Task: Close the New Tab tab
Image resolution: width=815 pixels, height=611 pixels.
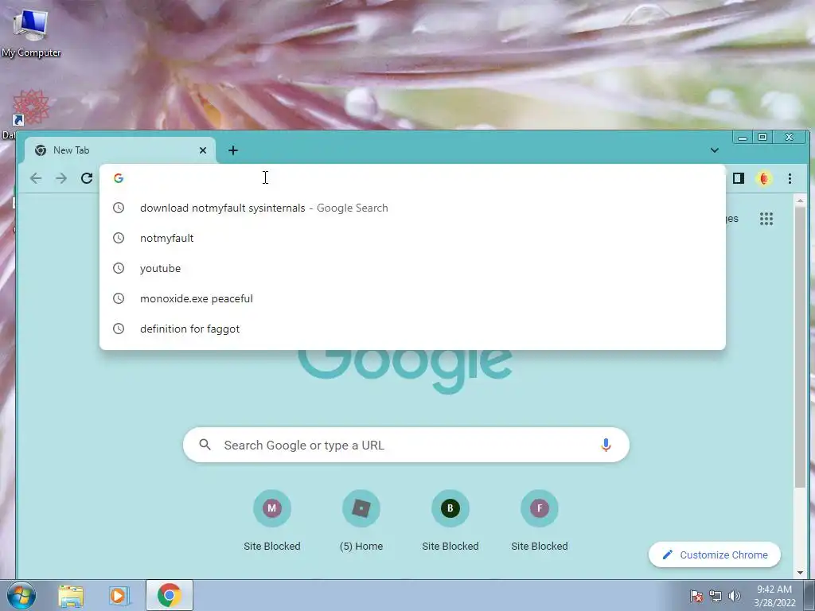Action: pyautogui.click(x=203, y=150)
